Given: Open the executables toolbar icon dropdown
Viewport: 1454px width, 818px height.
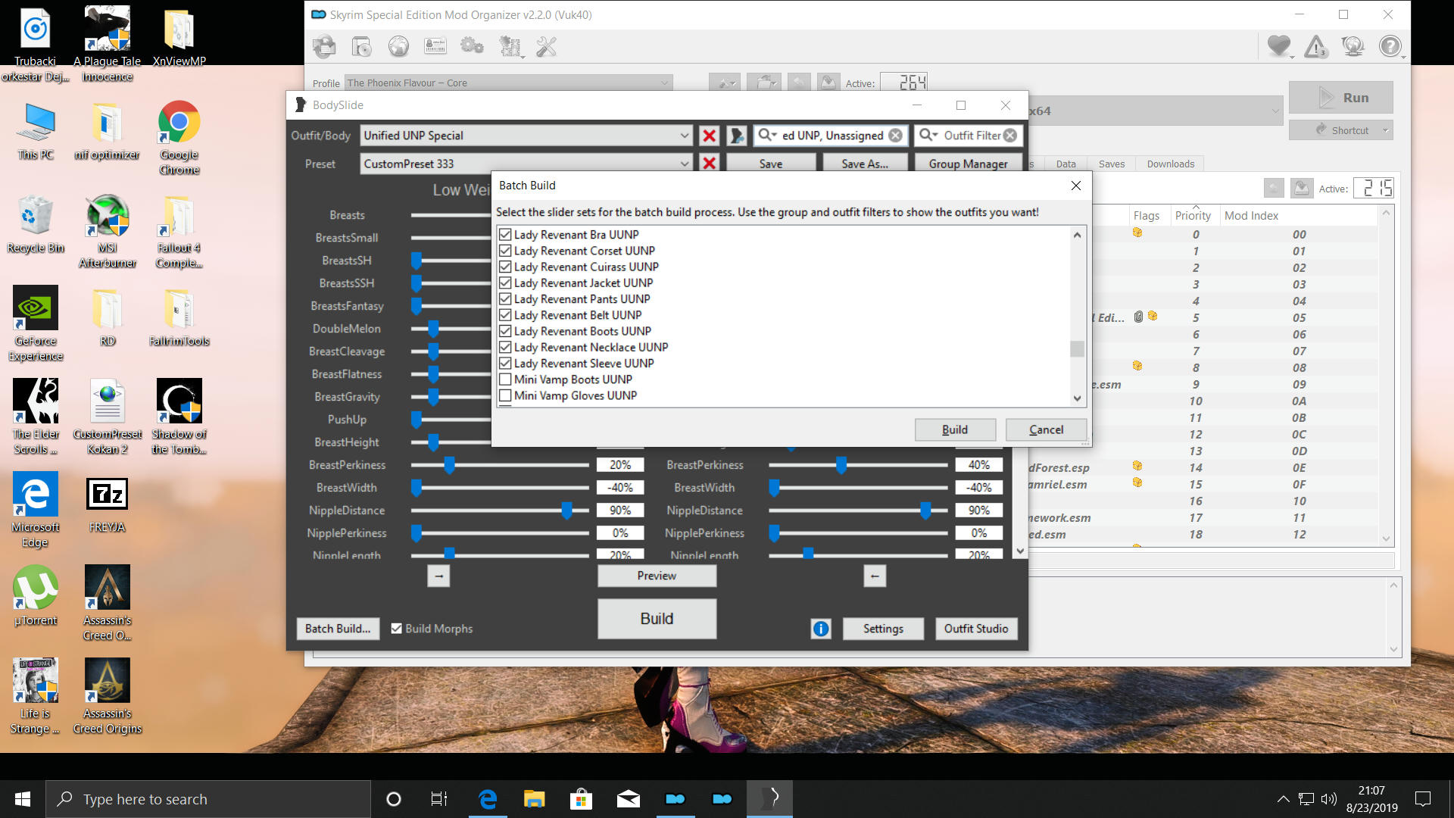Looking at the screenshot, I should pyautogui.click(x=512, y=47).
